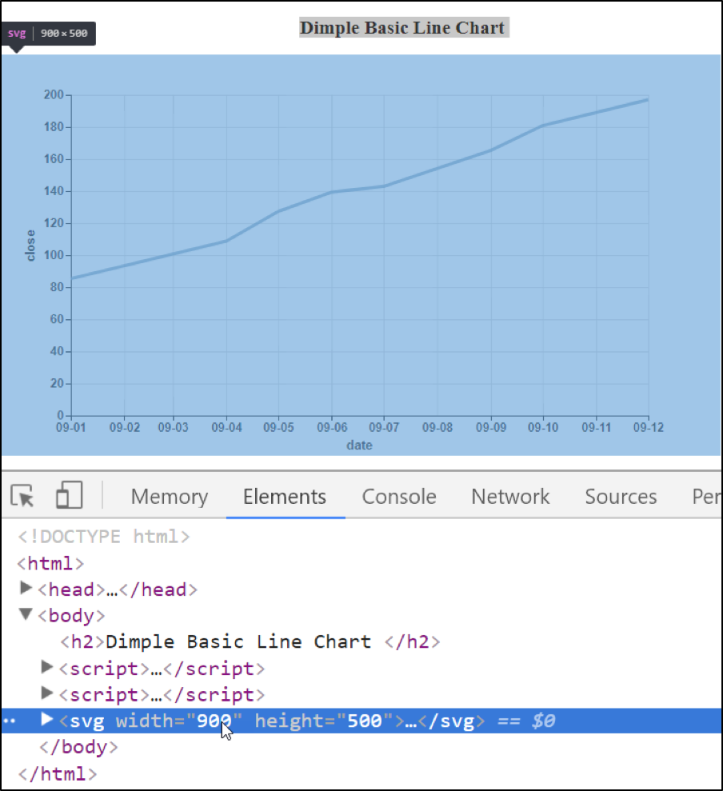The width and height of the screenshot is (723, 791).
Task: Expand the first script element
Action: (x=47, y=667)
